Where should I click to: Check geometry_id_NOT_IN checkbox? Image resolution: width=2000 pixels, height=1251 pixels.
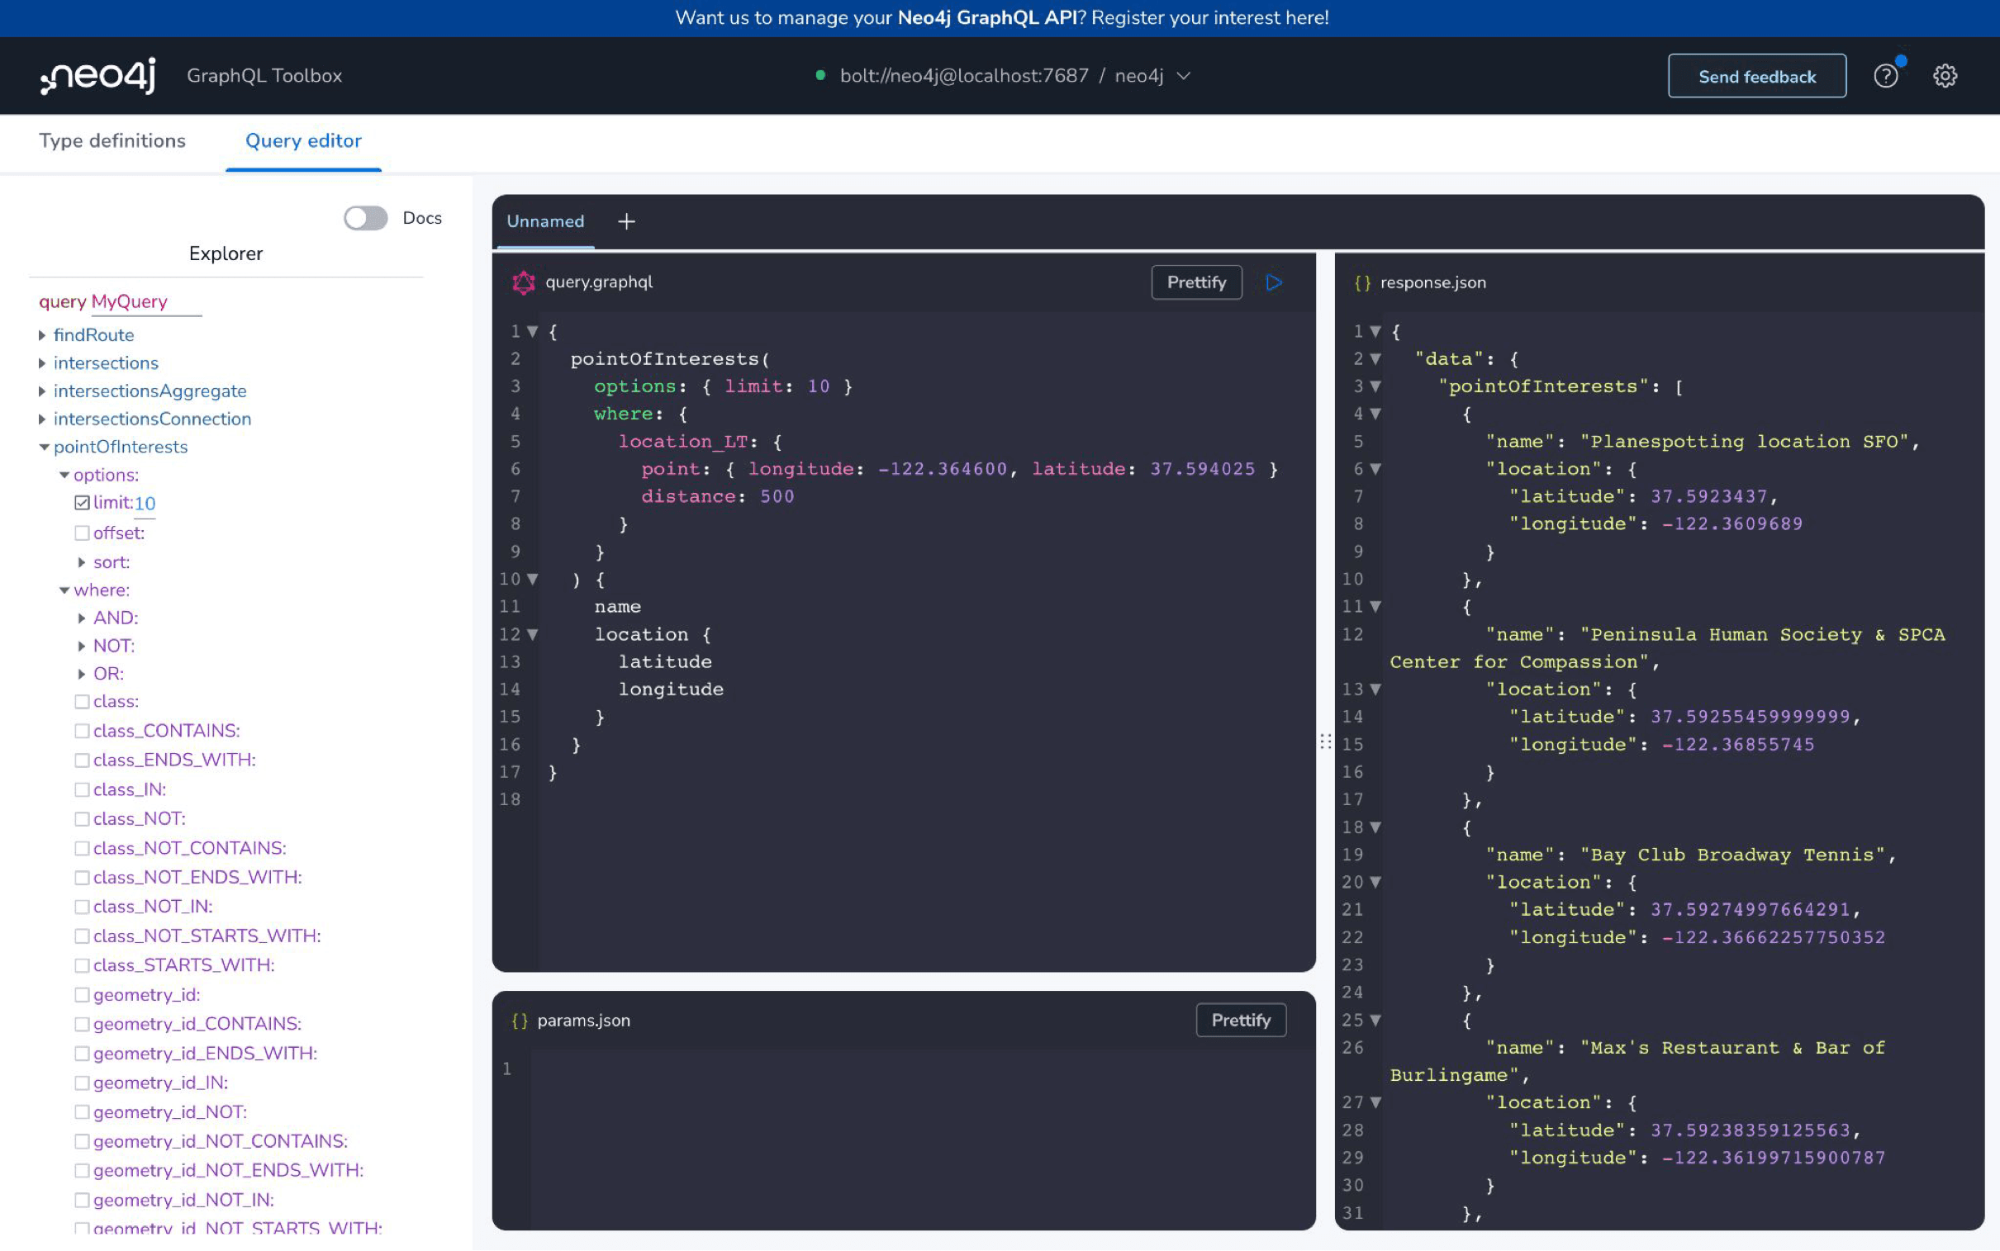point(82,1201)
